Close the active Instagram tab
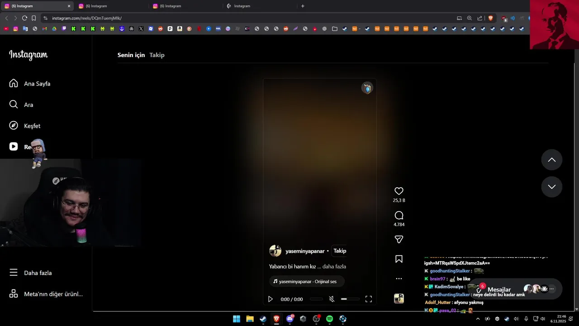579x326 pixels. coord(69,6)
